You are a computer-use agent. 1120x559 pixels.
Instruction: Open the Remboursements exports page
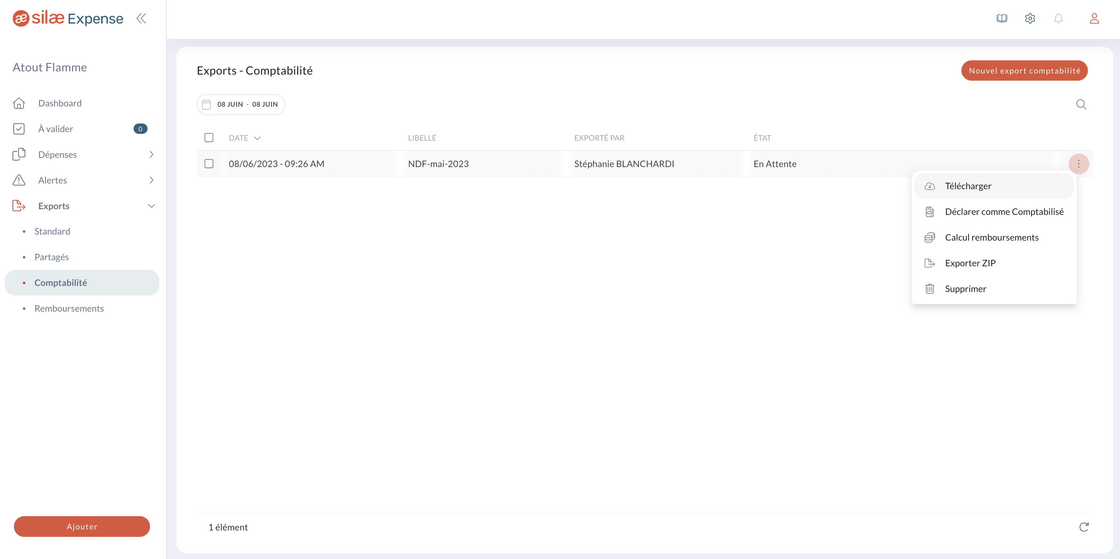pos(69,308)
